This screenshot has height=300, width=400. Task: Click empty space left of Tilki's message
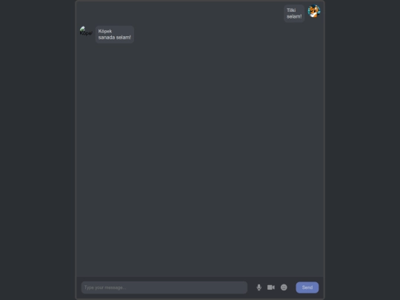point(179,13)
